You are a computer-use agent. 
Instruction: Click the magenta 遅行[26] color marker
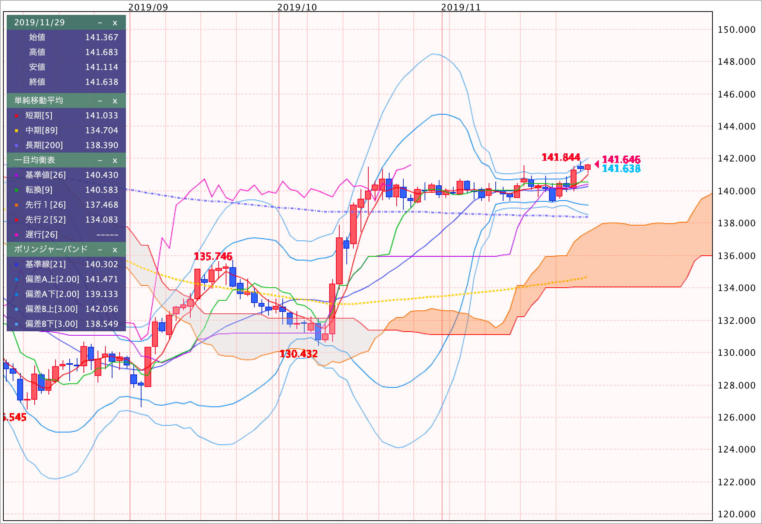(x=16, y=235)
